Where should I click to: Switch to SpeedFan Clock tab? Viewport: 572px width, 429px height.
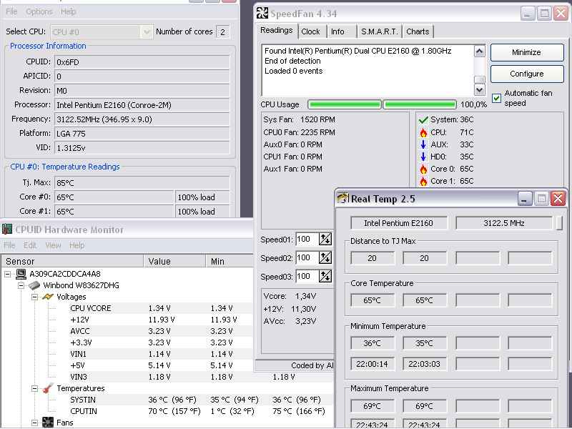pyautogui.click(x=310, y=31)
